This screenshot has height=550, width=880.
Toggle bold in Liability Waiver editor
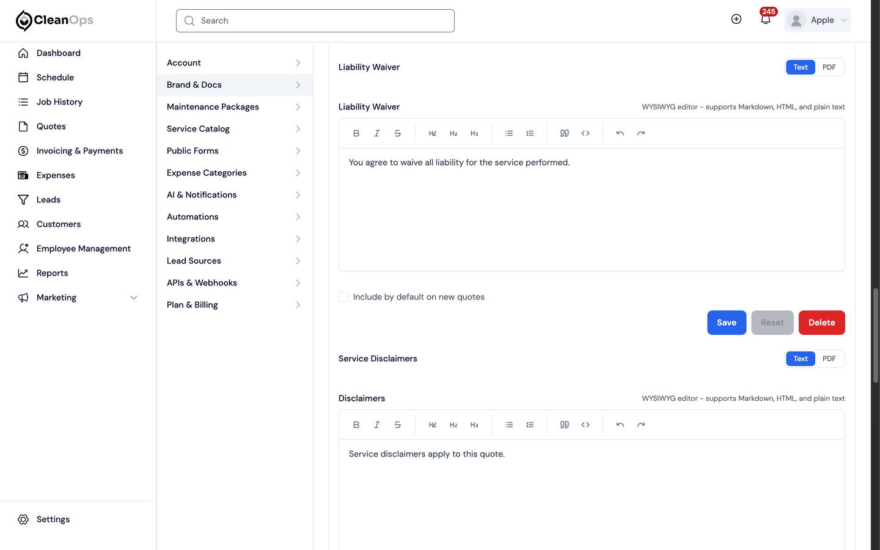pos(356,133)
